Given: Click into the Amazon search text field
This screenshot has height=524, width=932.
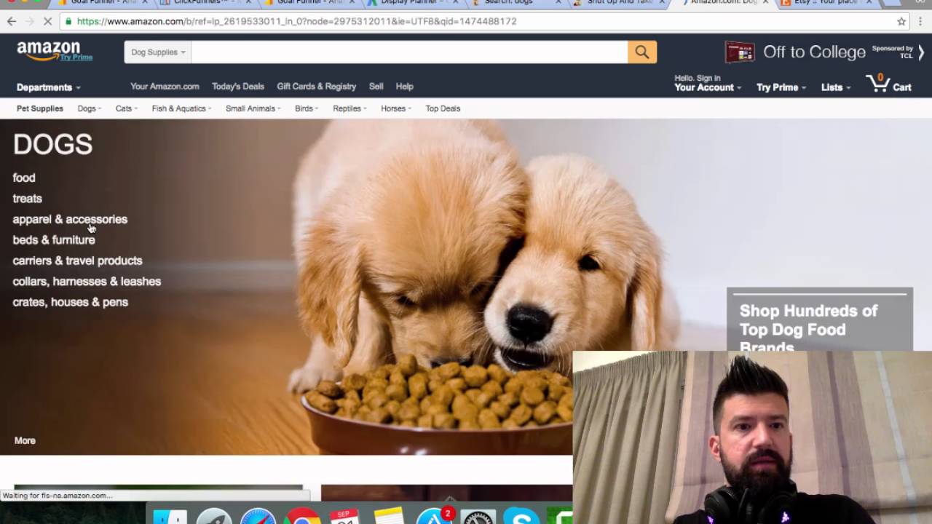Looking at the screenshot, I should point(409,52).
